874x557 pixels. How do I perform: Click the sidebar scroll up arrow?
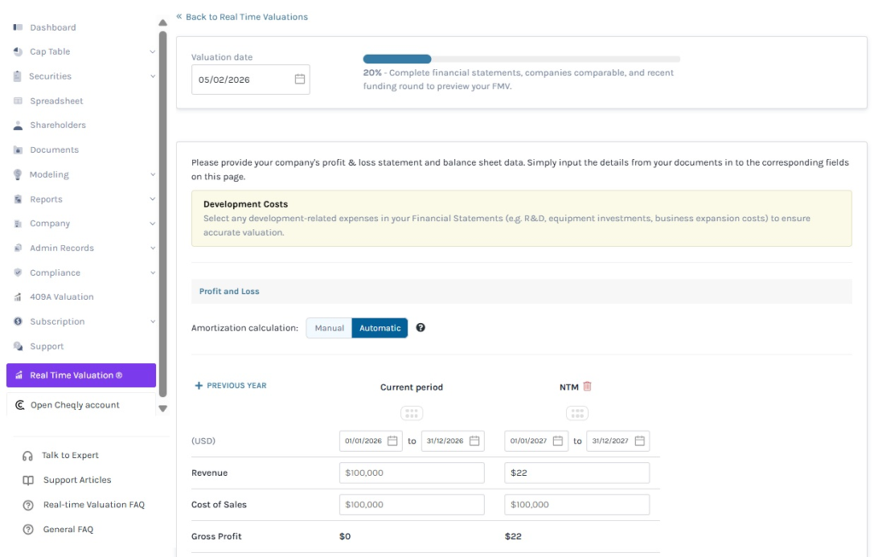coord(163,23)
